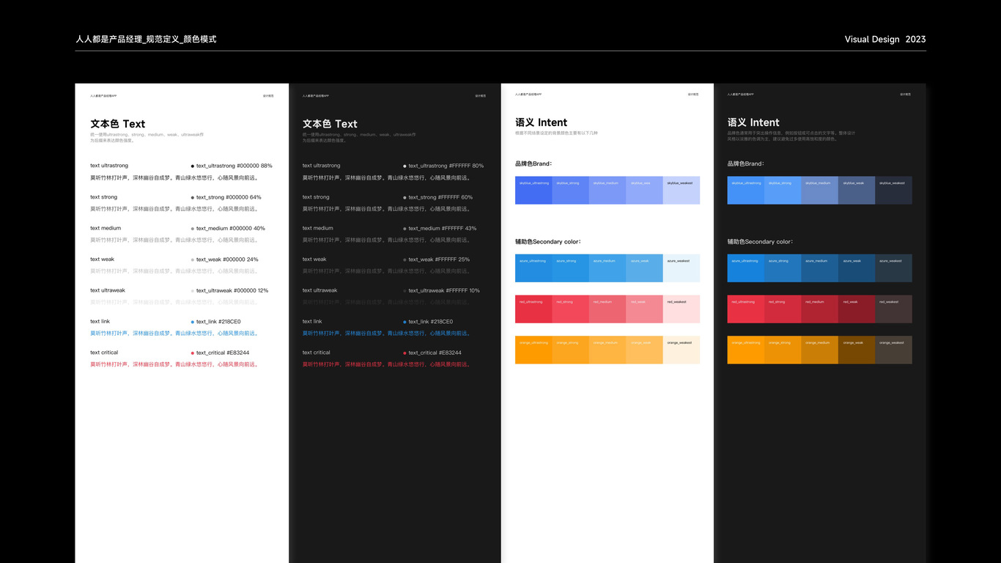Screen dimensions: 1001x563
Task: Pick azure_medium swatch in light Intent panel
Action: (x=607, y=268)
